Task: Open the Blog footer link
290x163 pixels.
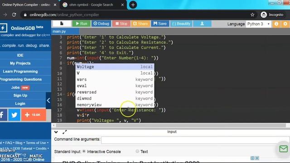Action: coord(19,143)
